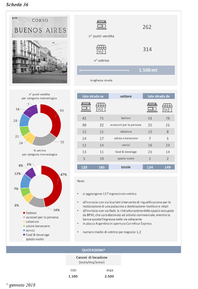This screenshot has width=198, height=289.
Task: Pick the purple food & beverage legend swatch
Action: pyautogui.click(x=24, y=235)
